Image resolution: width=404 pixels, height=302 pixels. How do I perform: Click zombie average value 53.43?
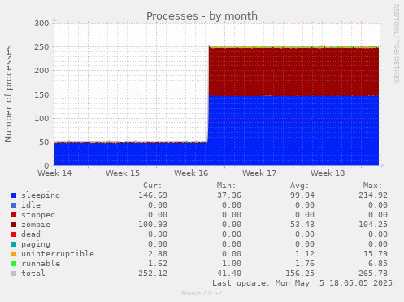[302, 225]
